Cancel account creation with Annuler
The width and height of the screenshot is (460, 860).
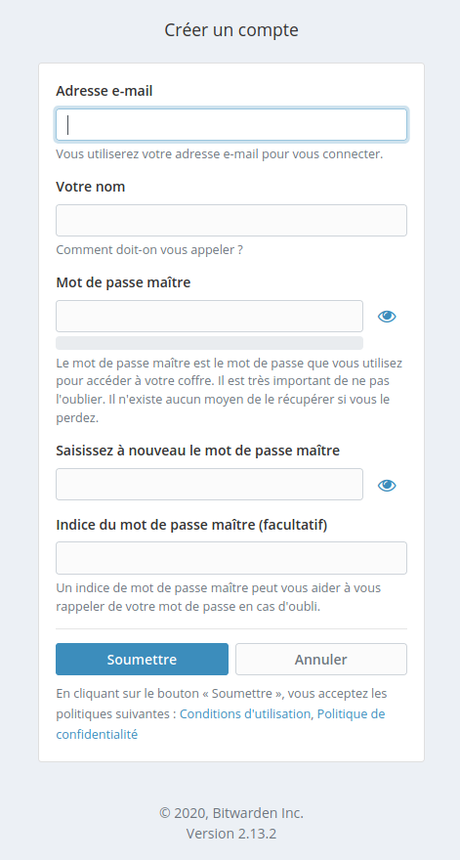coord(321,660)
